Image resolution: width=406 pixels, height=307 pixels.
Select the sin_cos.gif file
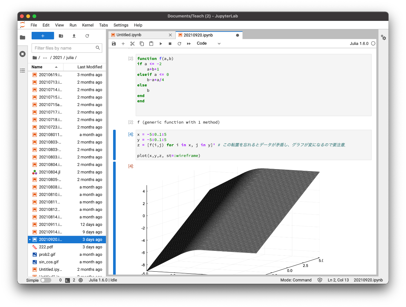coord(67,262)
